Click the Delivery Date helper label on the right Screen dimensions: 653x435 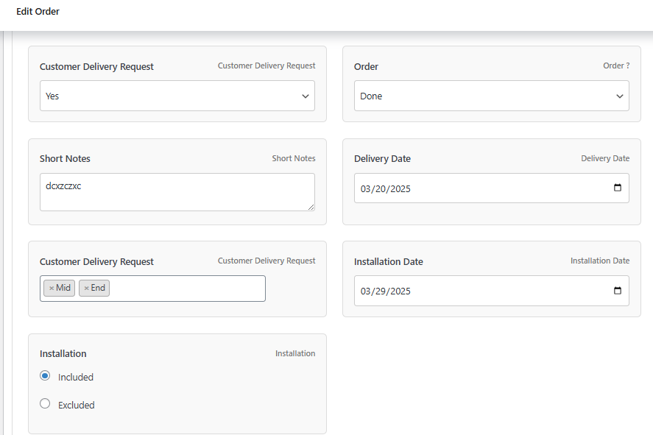605,158
